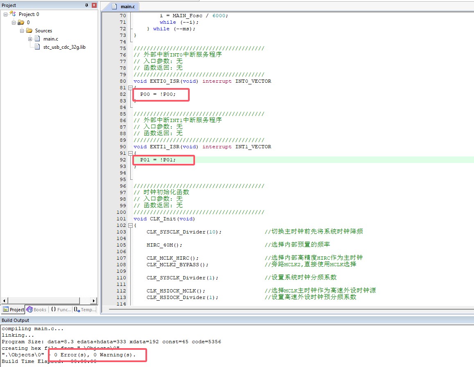Switch to the main.c editor tab
Viewport: 474px width, 367px height.
pyautogui.click(x=124, y=6)
